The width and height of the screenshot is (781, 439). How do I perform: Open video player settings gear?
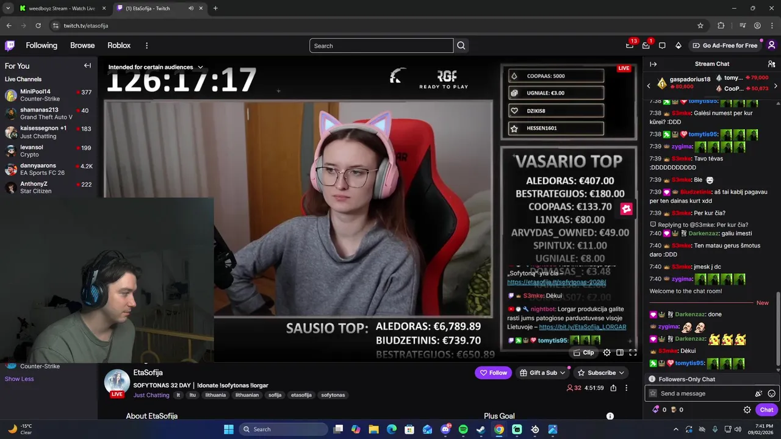click(606, 352)
